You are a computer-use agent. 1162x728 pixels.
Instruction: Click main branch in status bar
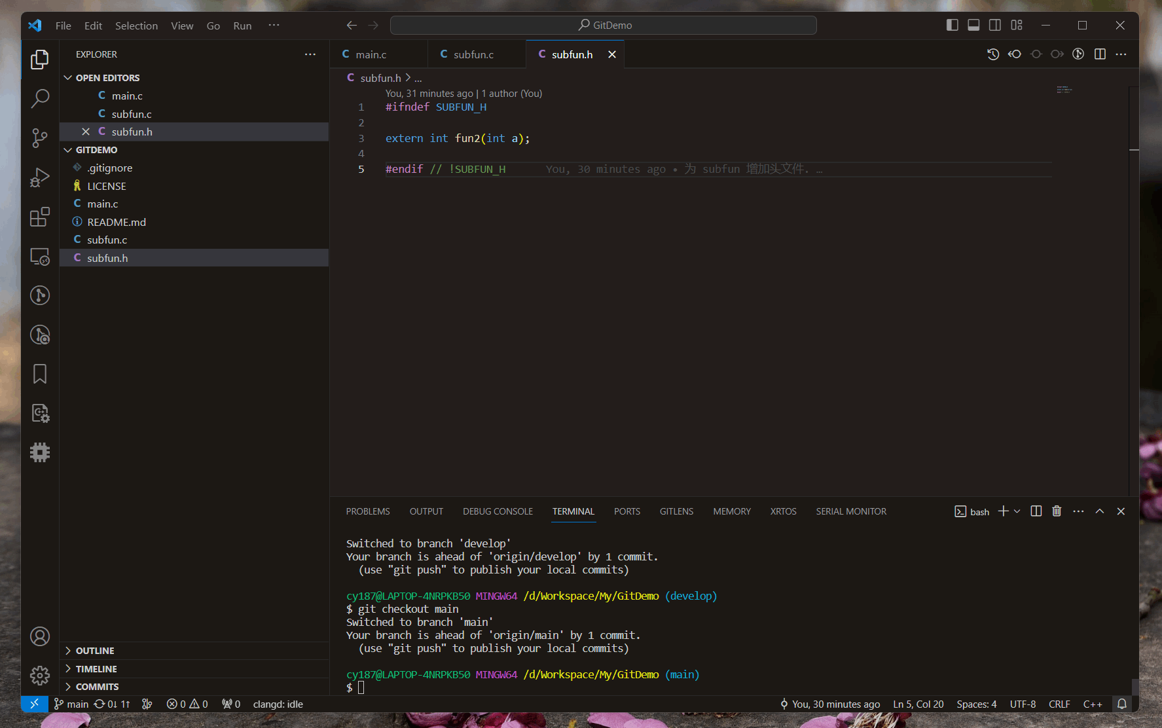(x=71, y=704)
